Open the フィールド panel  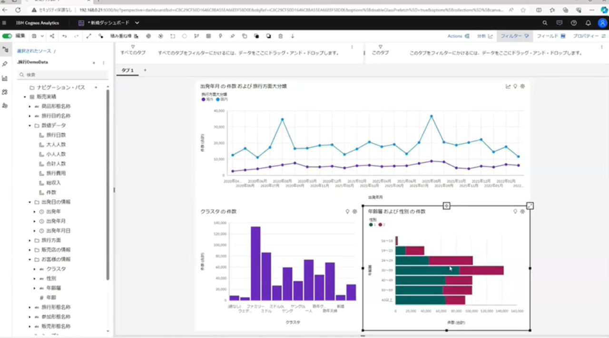[551, 36]
